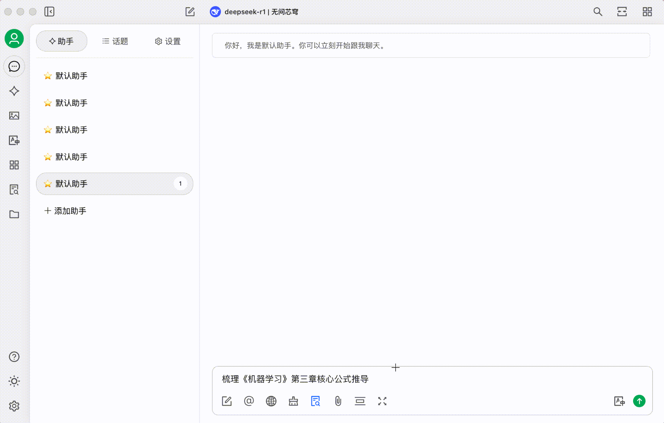The image size is (664, 423).
Task: Click the attachment paperclip icon
Action: coord(338,401)
